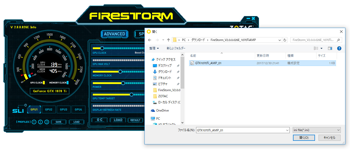Click PC in the address breadcrumb
The height and width of the screenshot is (152, 350).
click(x=184, y=40)
